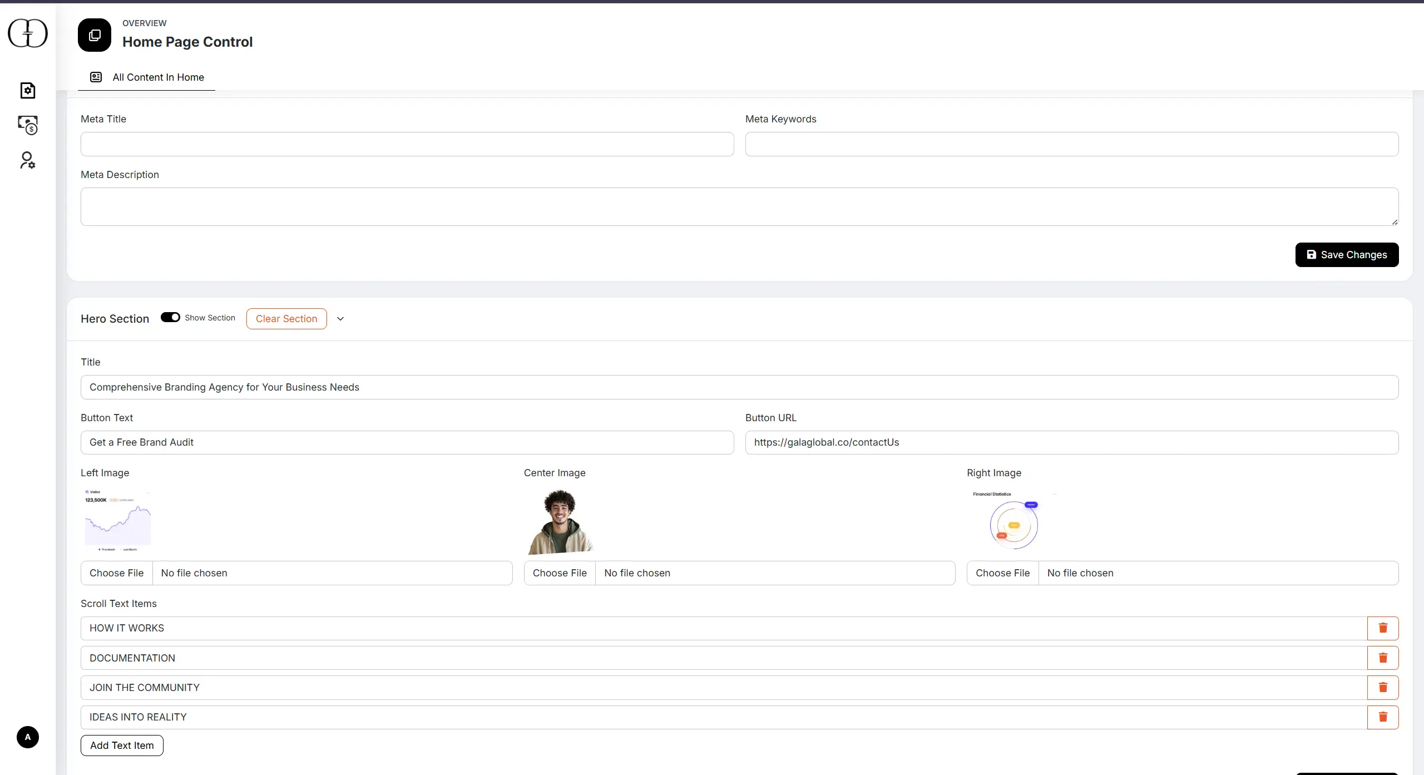Click the Button URL input field
The image size is (1424, 775).
(x=1072, y=442)
